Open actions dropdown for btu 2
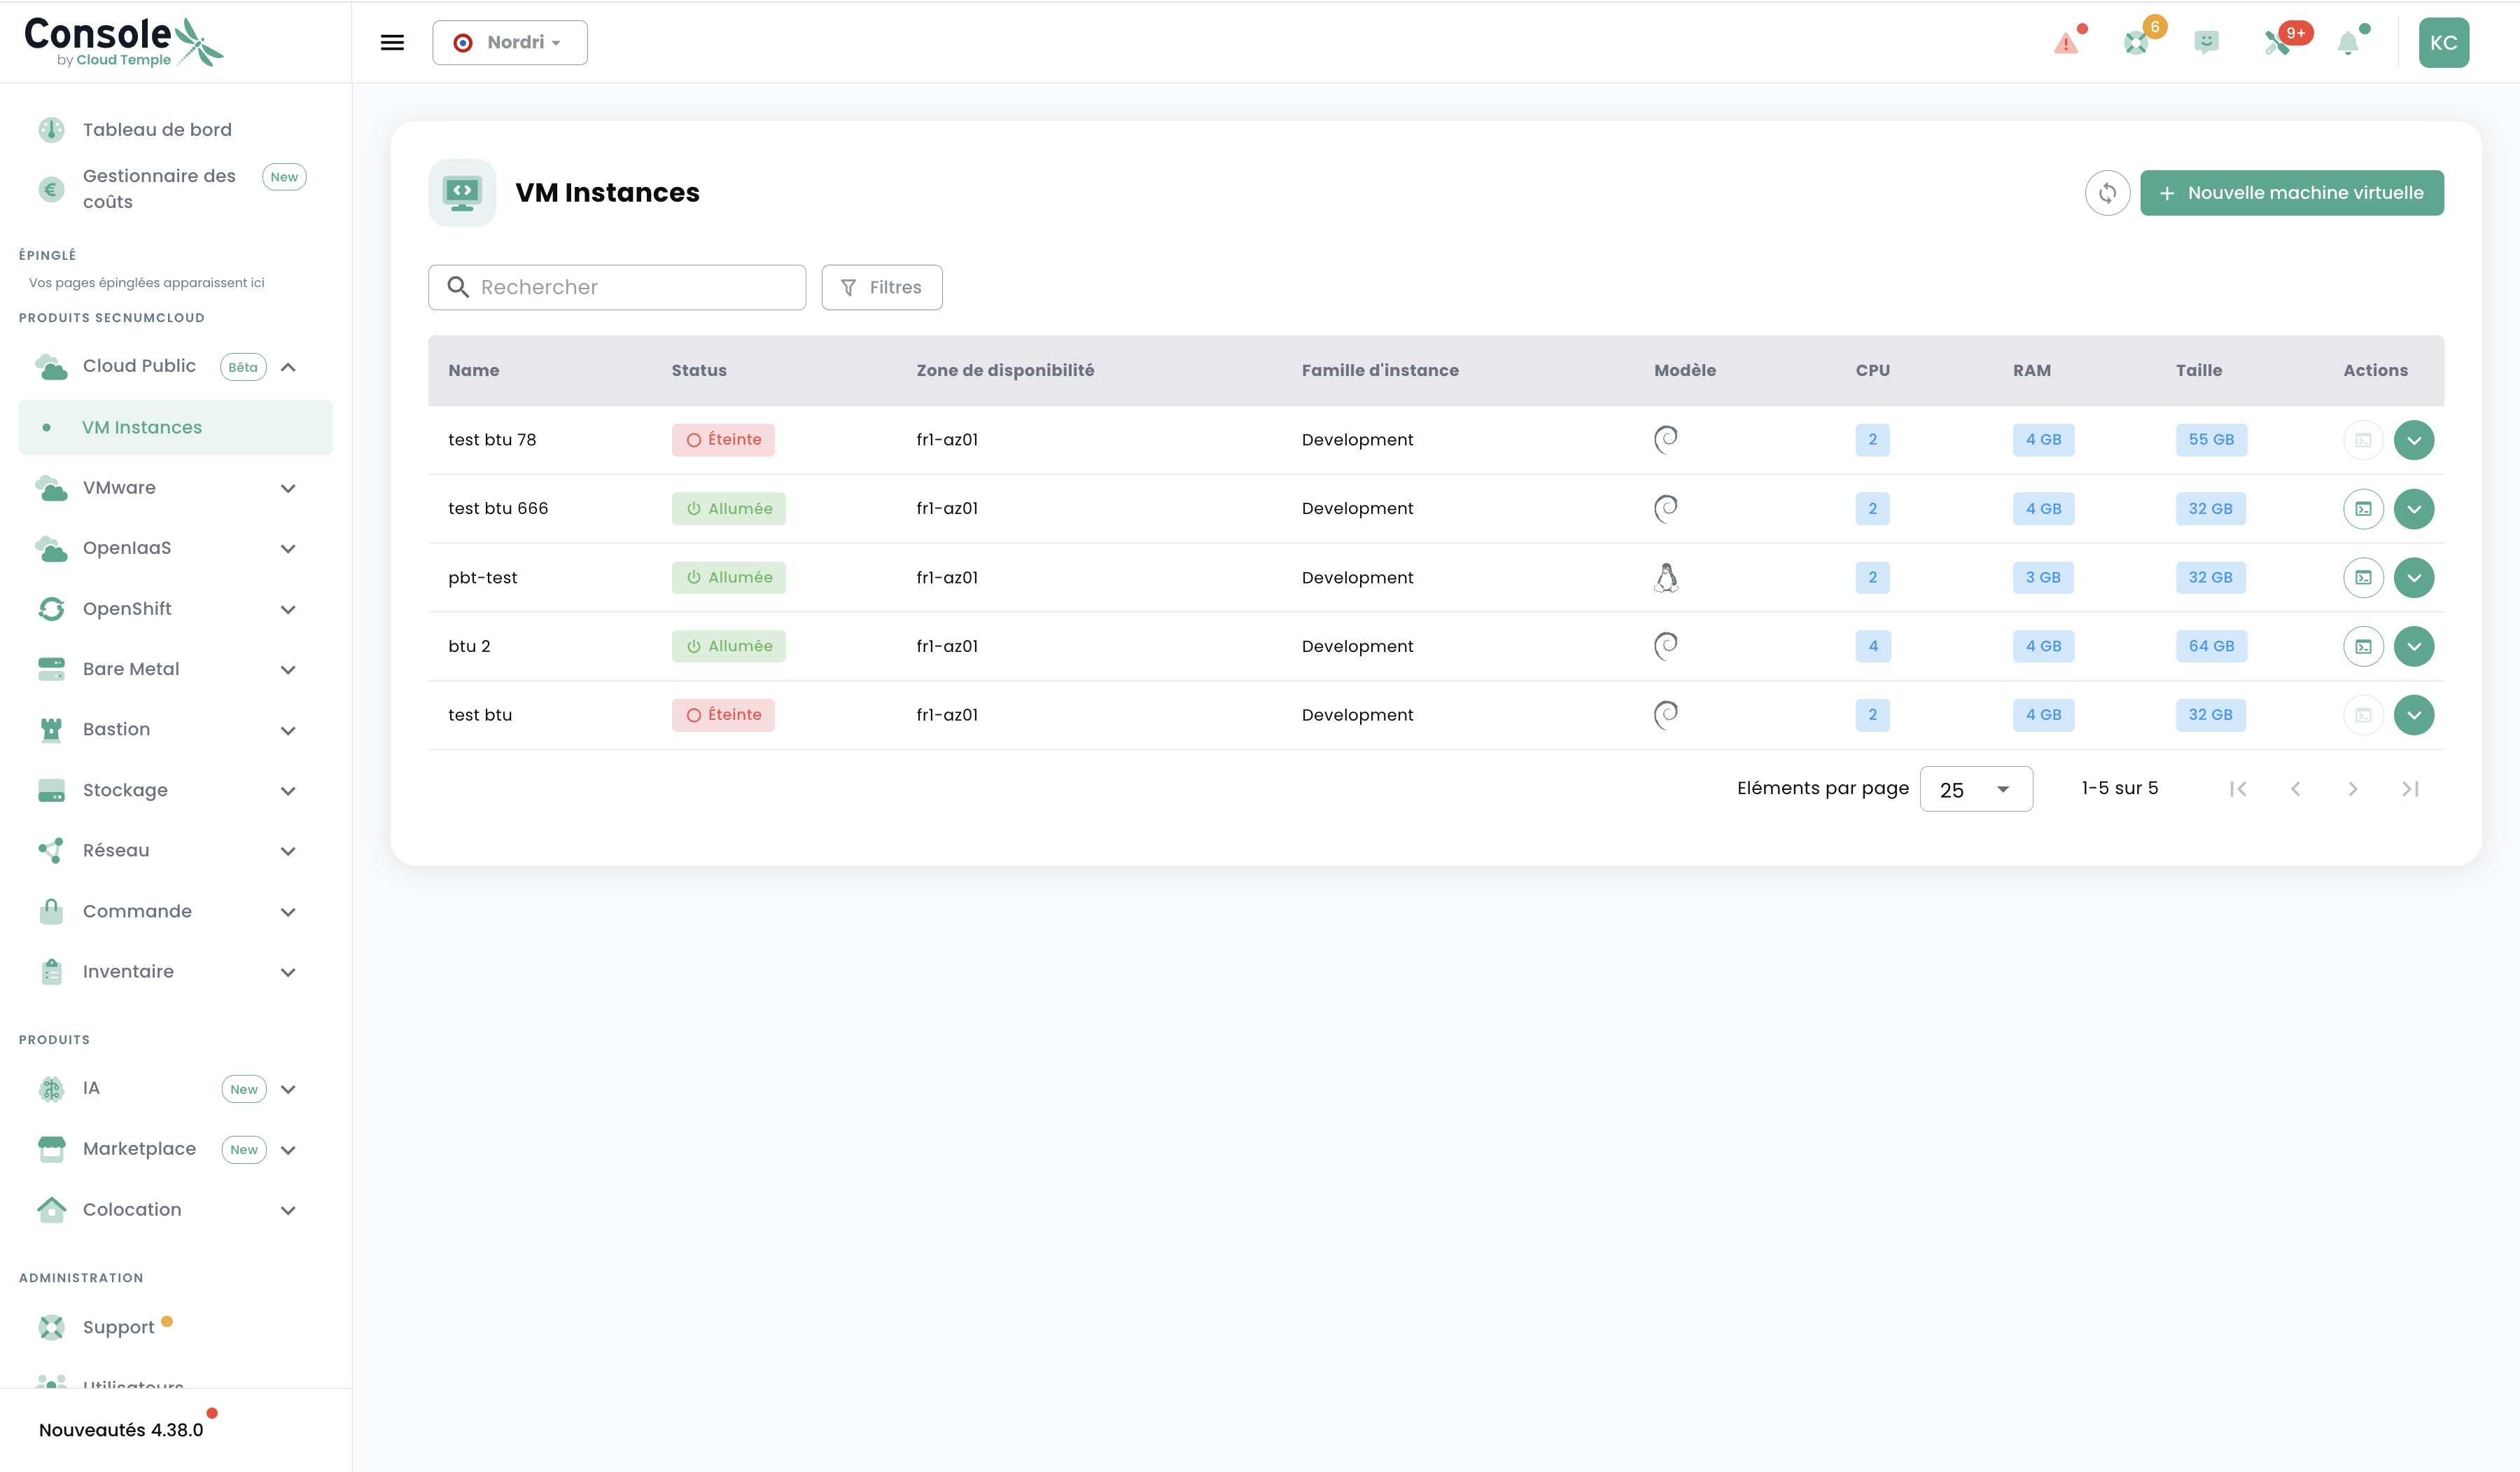 click(x=2414, y=646)
